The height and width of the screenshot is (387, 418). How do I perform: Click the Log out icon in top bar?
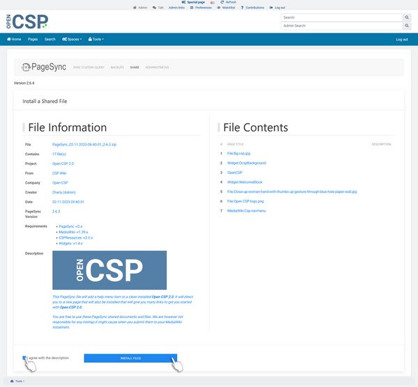(x=271, y=8)
